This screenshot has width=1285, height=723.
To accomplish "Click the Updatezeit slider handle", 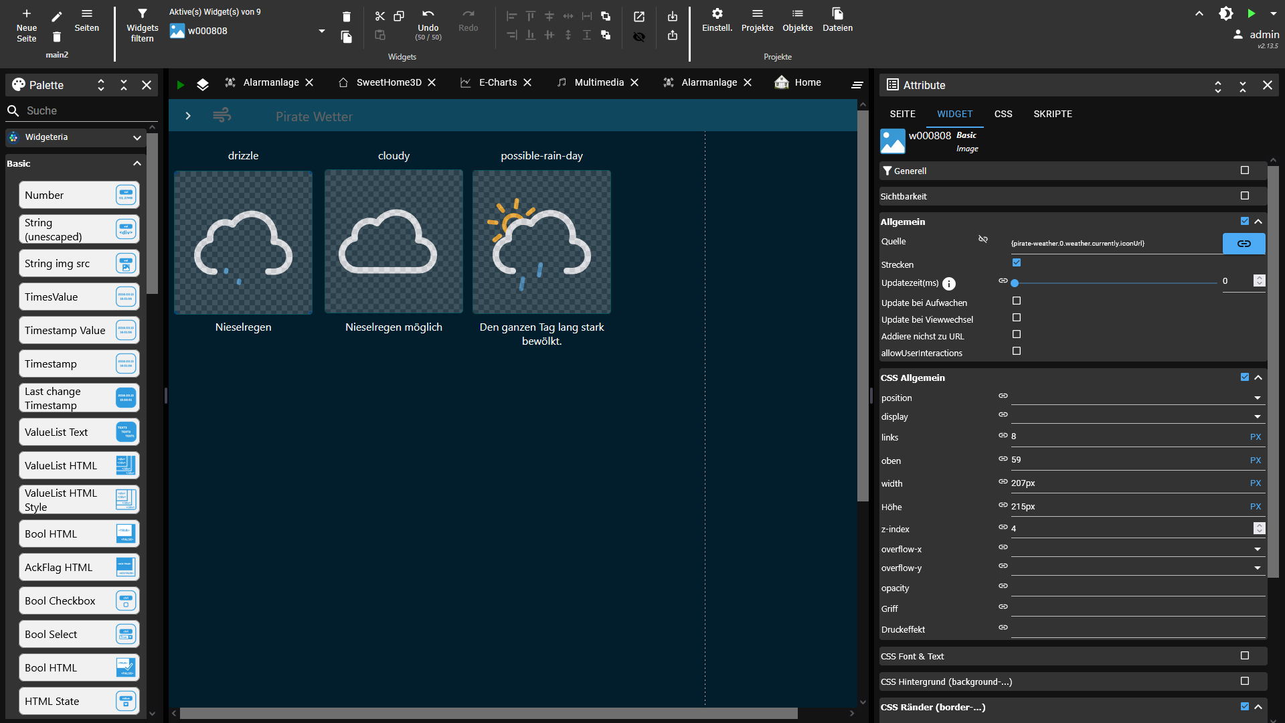I will [x=1015, y=283].
